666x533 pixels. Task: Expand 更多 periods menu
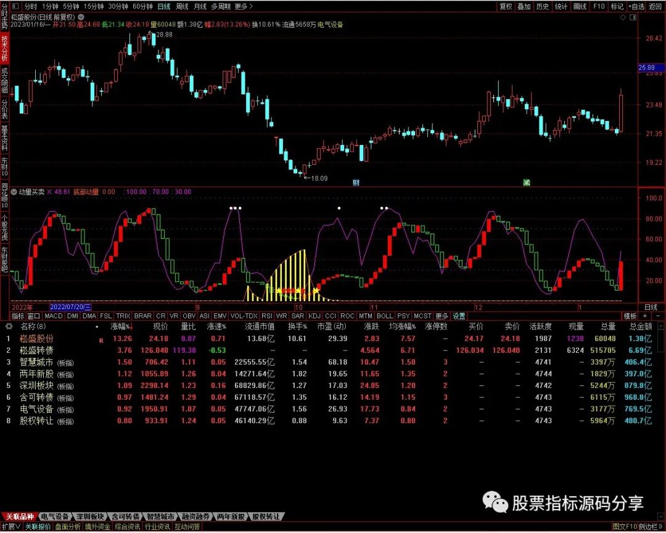244,6
